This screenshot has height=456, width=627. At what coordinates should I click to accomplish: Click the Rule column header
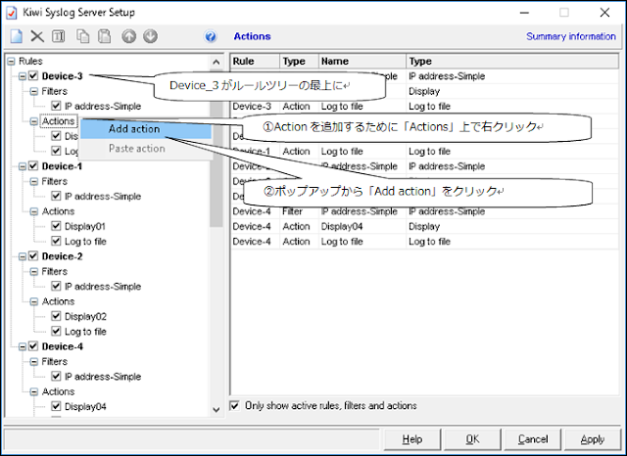click(256, 61)
